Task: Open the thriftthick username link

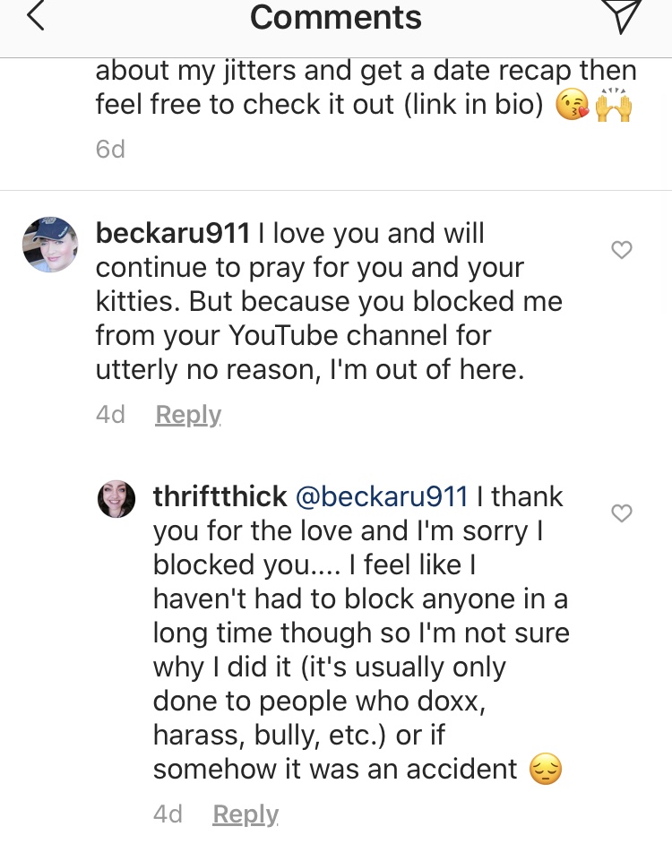Action: 220,496
